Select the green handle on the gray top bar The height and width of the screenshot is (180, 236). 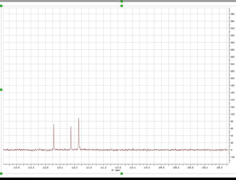122,1
